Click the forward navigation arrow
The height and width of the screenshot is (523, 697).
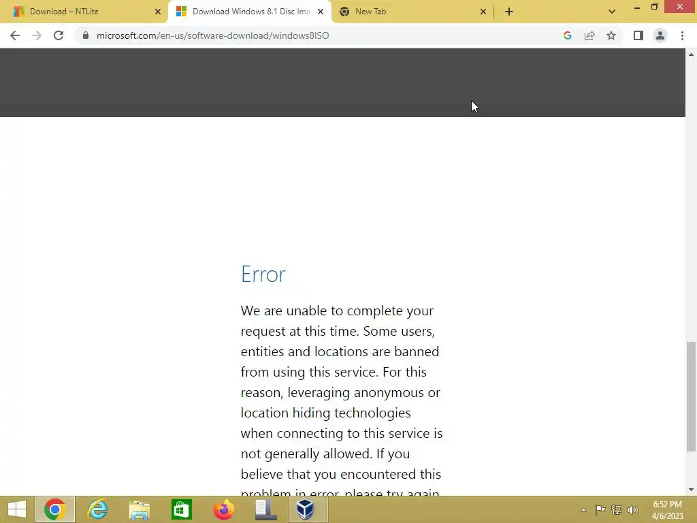(x=37, y=35)
